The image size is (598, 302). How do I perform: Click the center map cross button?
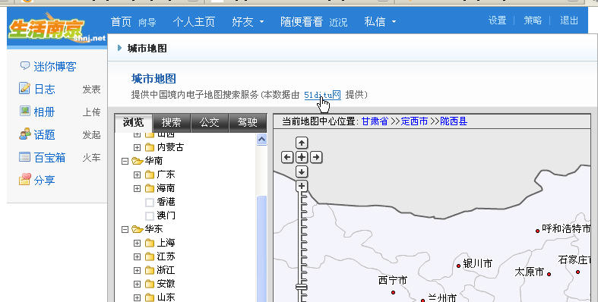click(302, 157)
